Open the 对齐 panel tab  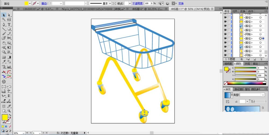coord(235,11)
